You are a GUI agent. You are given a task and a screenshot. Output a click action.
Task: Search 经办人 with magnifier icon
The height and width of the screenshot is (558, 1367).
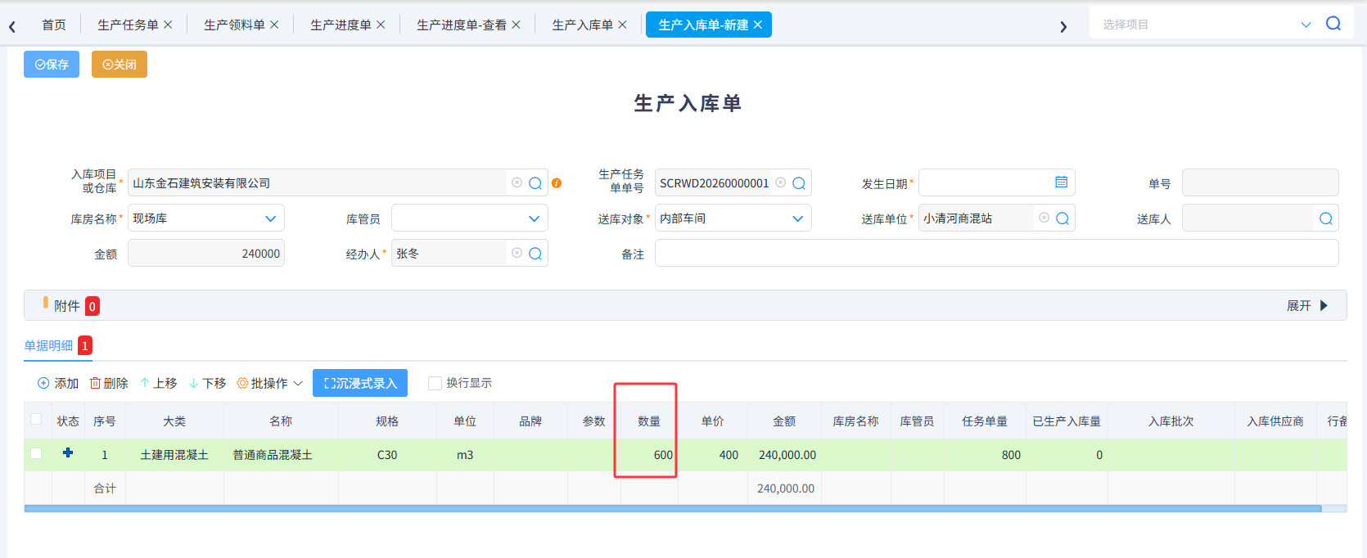coord(535,254)
